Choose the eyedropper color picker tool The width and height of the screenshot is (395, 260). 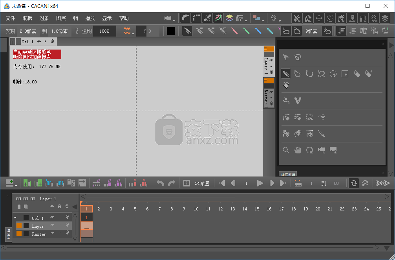point(322,133)
